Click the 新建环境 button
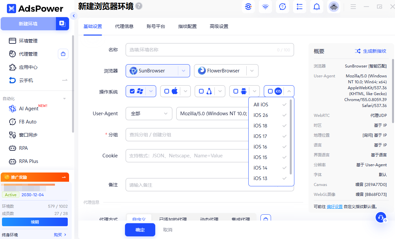Image resolution: width=395 pixels, height=239 pixels. tap(28, 24)
